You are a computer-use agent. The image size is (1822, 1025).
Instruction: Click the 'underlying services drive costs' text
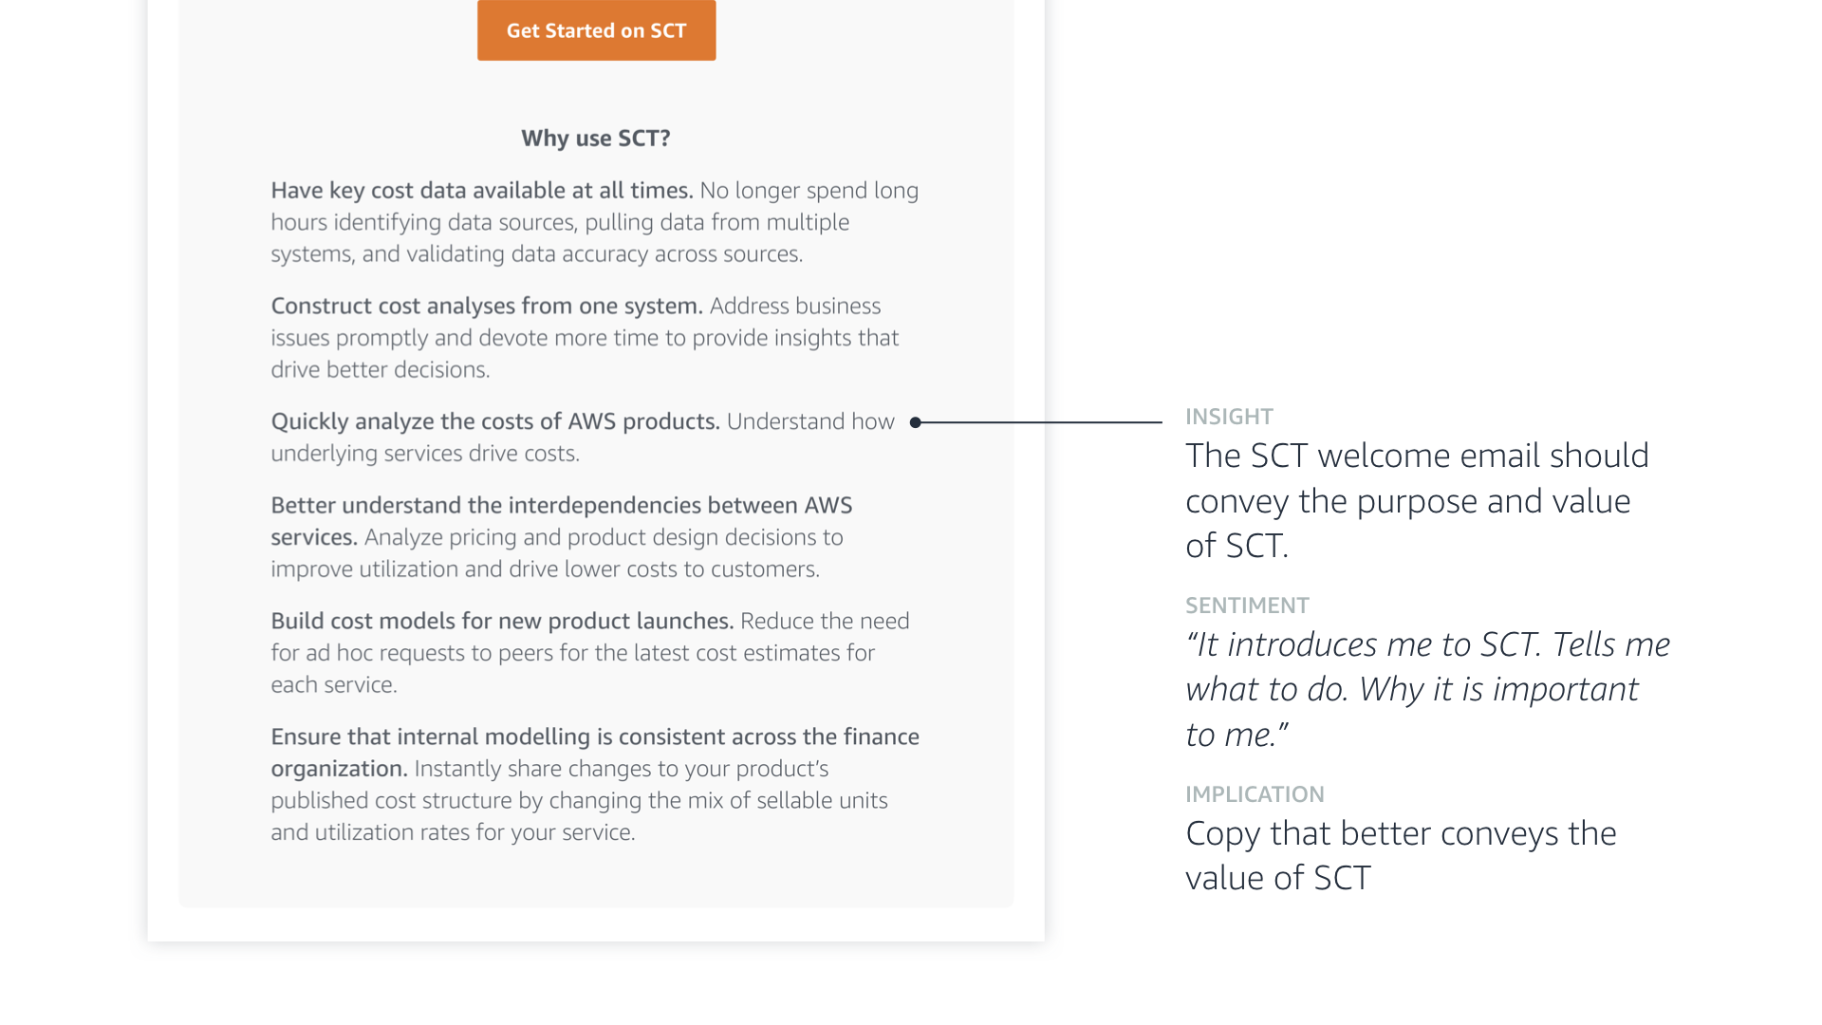pos(425,454)
